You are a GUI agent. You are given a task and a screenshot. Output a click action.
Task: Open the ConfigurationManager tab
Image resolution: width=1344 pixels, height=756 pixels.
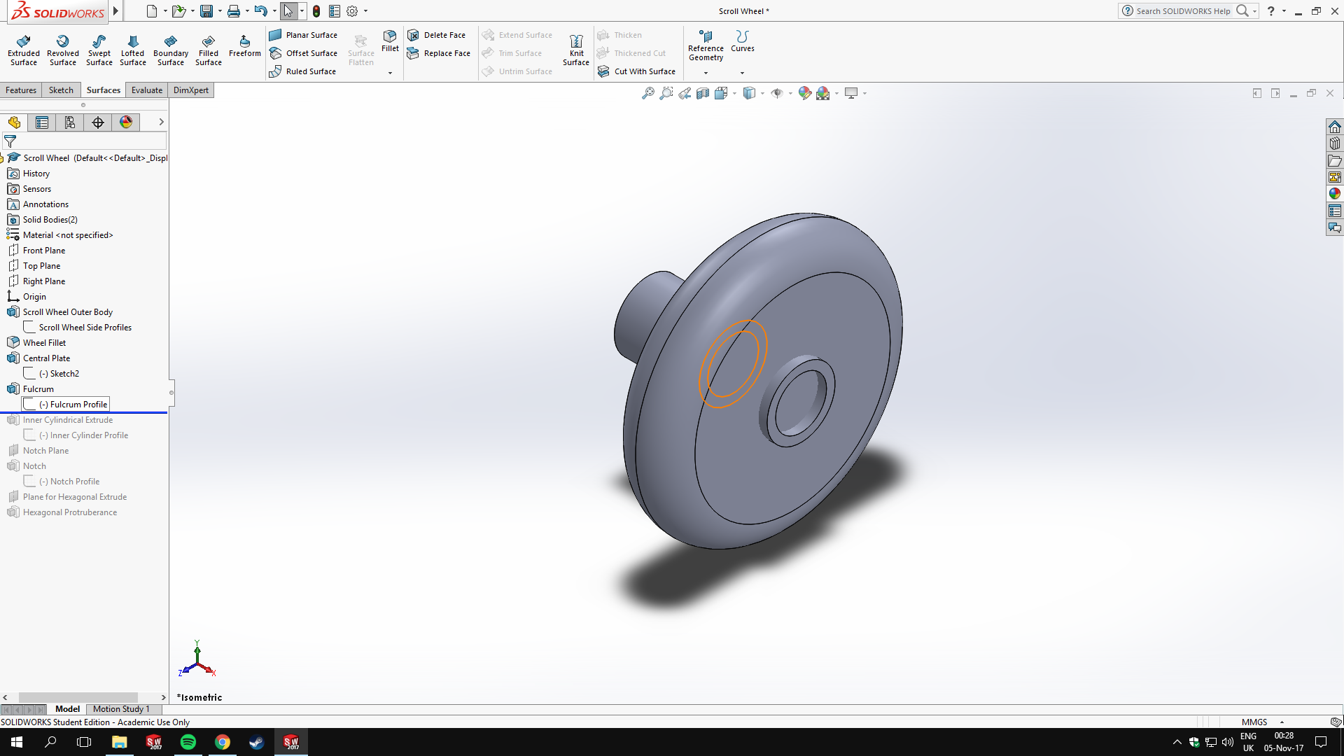70,122
